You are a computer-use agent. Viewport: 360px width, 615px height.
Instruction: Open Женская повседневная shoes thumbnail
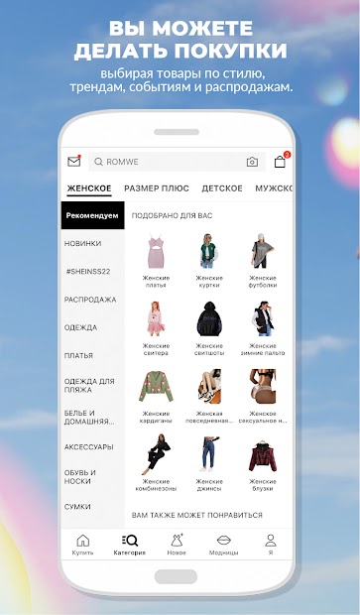209,386
